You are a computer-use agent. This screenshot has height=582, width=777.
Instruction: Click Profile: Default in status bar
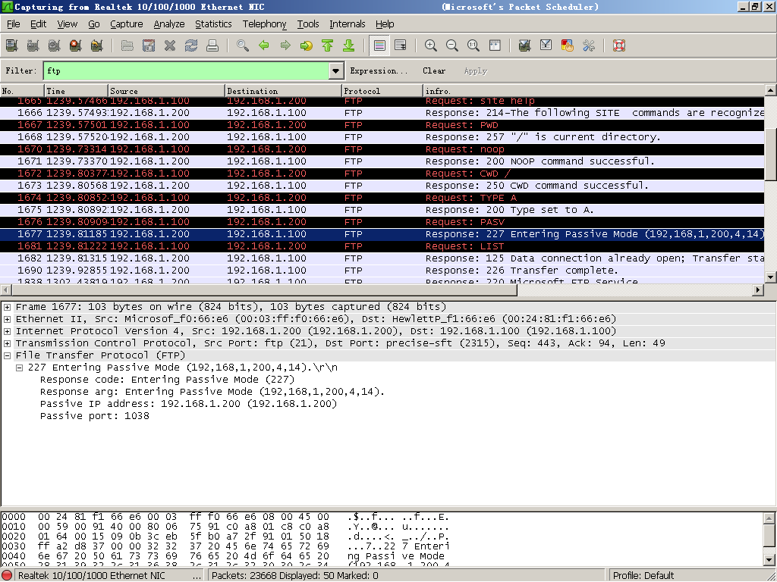click(643, 576)
